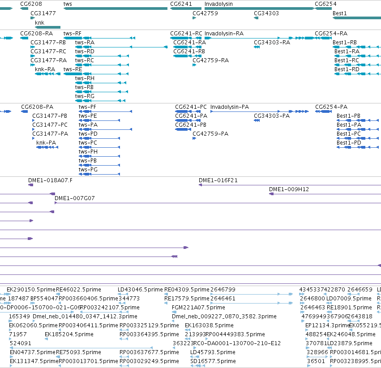381x368 pixels.
Task: Click the CG42759 gene label
Action: pyautogui.click(x=205, y=13)
